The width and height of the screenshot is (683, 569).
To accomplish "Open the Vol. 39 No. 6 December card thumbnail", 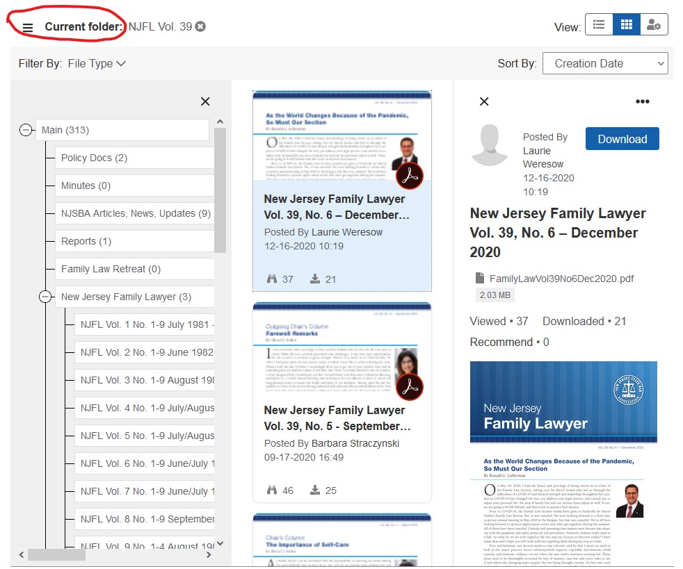I will (x=342, y=135).
